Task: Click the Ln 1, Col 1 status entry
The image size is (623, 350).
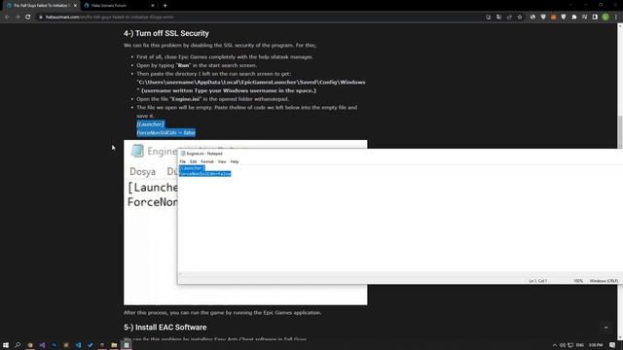Action: (538, 281)
